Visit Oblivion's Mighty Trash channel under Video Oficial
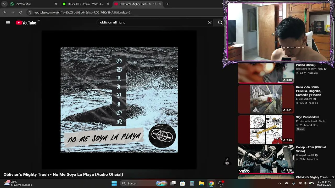The width and height of the screenshot is (335, 188). 309,69
